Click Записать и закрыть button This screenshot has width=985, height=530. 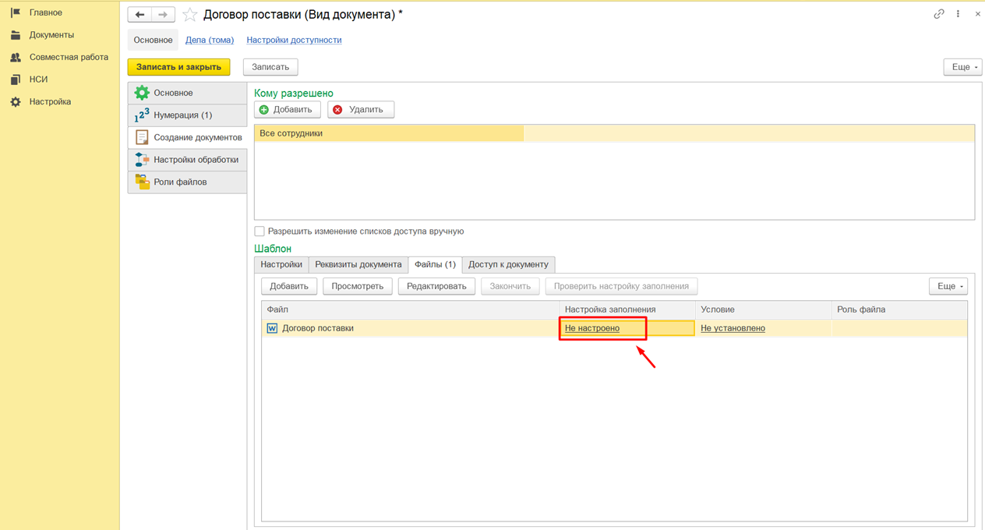(x=179, y=67)
